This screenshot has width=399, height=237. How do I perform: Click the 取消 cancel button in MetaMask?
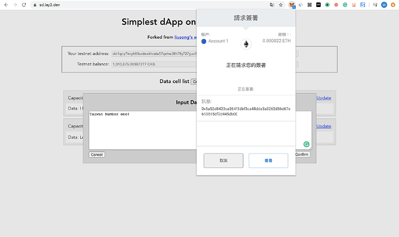[x=223, y=161]
